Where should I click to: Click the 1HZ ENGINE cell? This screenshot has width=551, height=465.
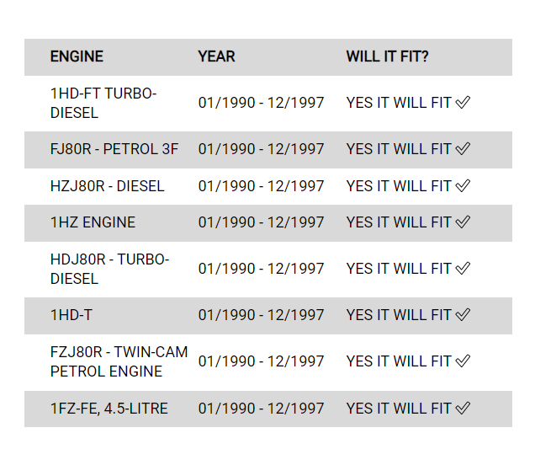(x=93, y=222)
